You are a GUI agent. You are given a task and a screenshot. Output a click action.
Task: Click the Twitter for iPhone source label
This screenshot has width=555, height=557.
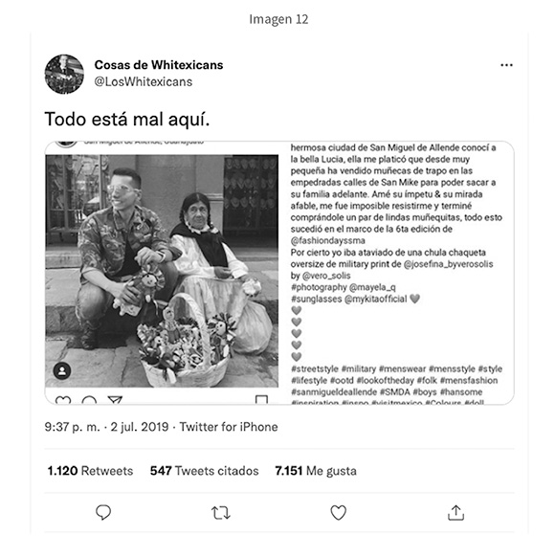229,427
